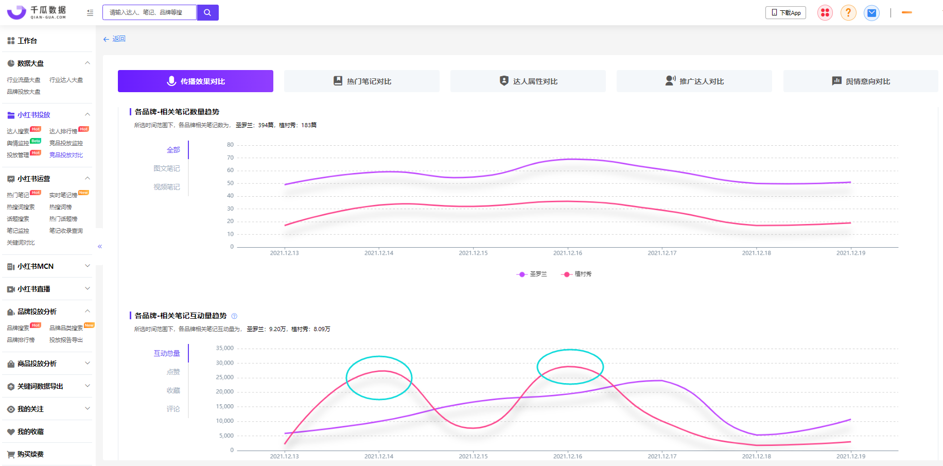
Task: Open the blue mail messages icon
Action: (871, 13)
